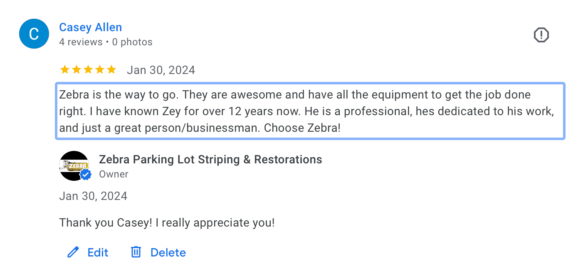Click the "Thank you Casey!" reply text
This screenshot has height=276, width=578.
pos(167,223)
